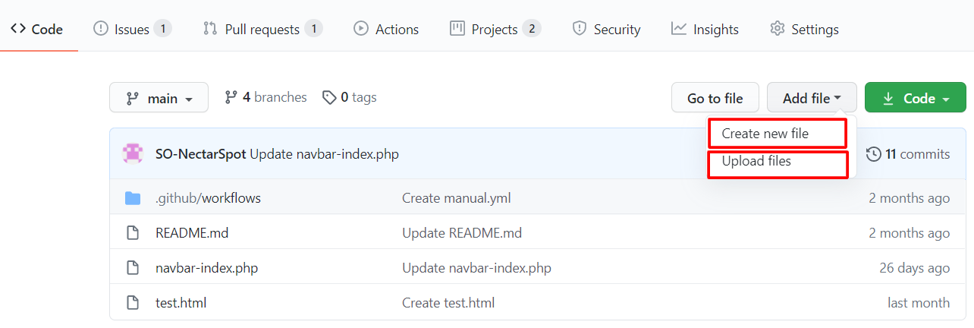Click the SO-NectarSpot user avatar icon
The width and height of the screenshot is (974, 328).
(x=133, y=154)
